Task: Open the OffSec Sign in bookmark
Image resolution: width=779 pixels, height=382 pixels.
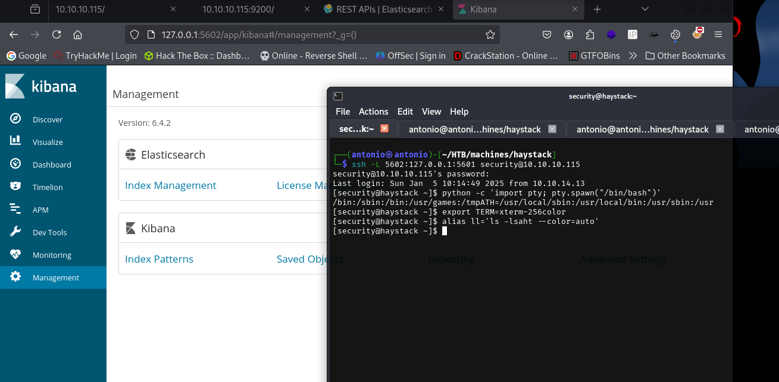Action: [411, 56]
